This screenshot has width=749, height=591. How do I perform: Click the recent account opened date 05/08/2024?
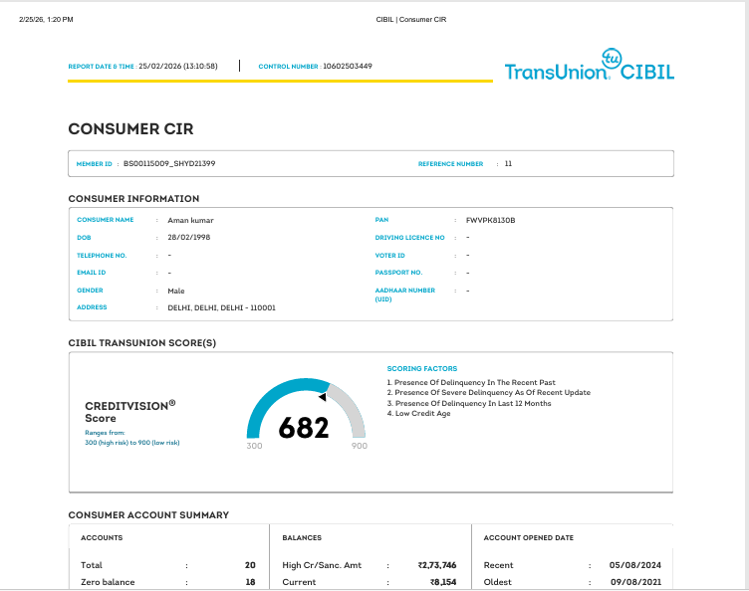[635, 565]
